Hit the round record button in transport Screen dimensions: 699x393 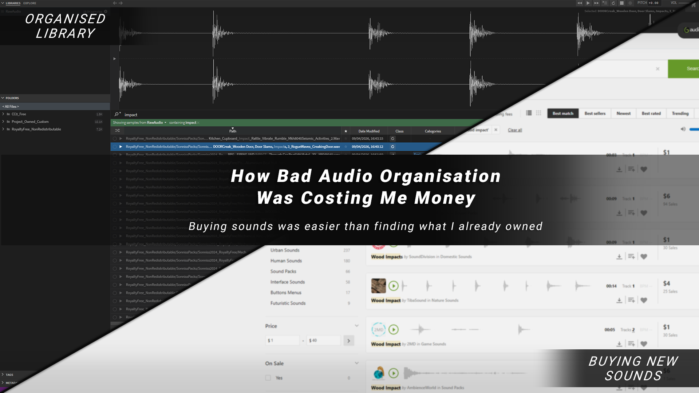[630, 3]
